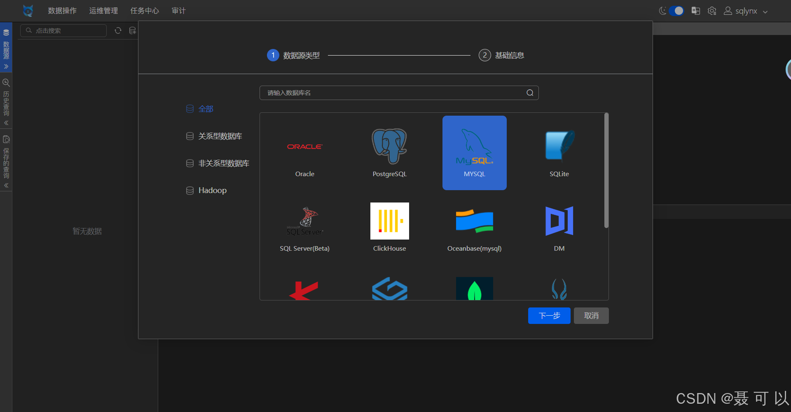Open the 运维管理 menu
Screen dimensions: 791x412
tap(103, 11)
